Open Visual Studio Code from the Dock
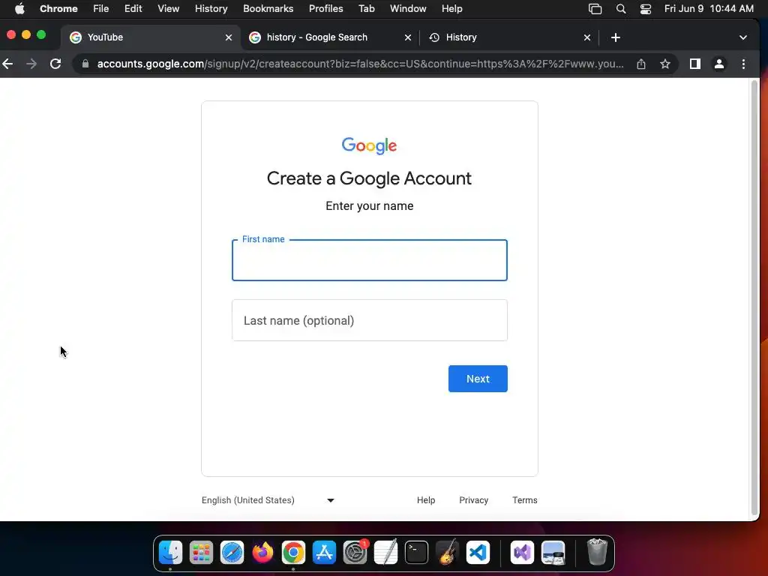This screenshot has height=576, width=768. tap(478, 553)
